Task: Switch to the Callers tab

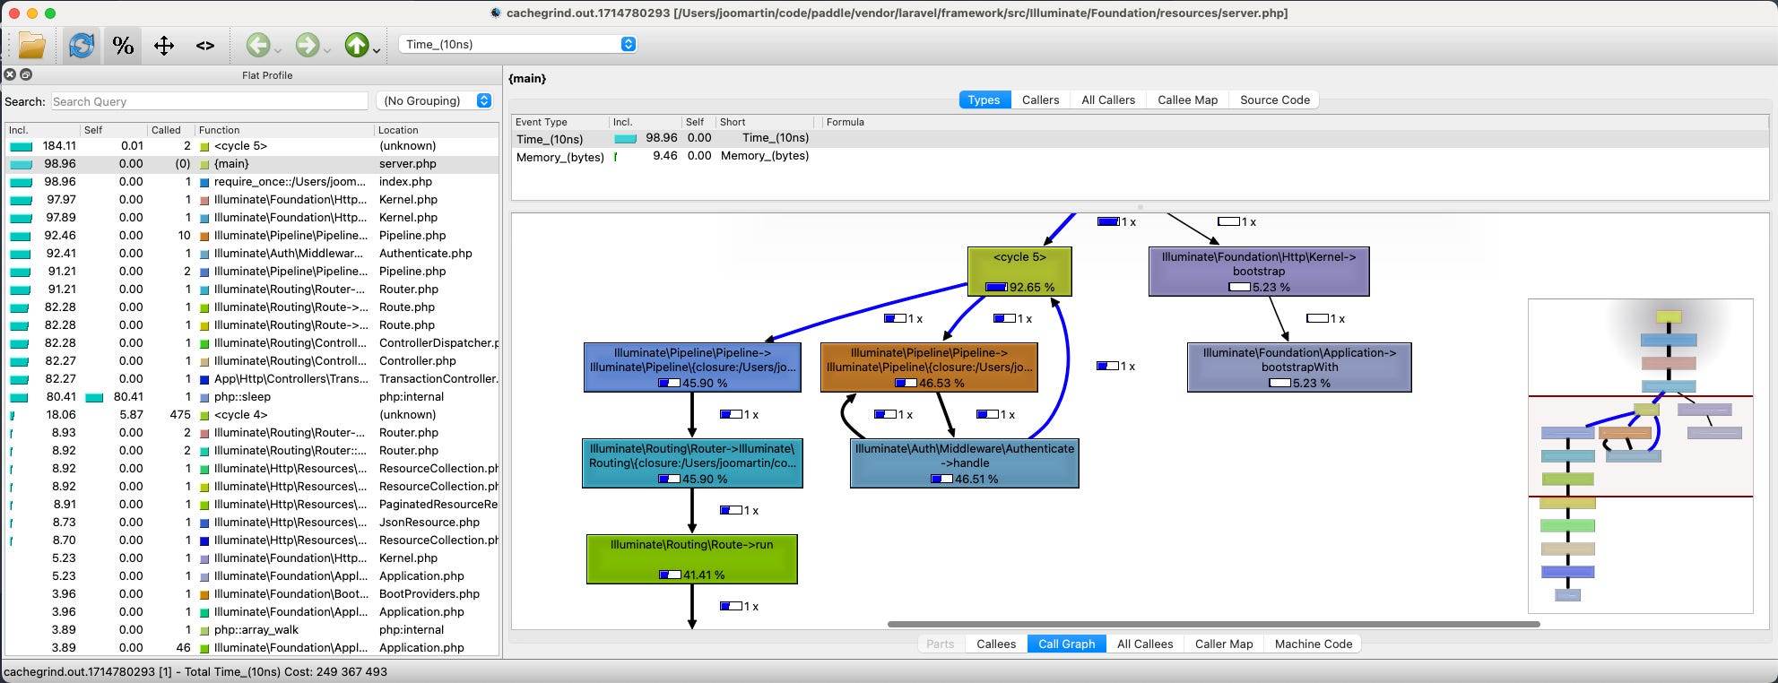Action: (1040, 99)
